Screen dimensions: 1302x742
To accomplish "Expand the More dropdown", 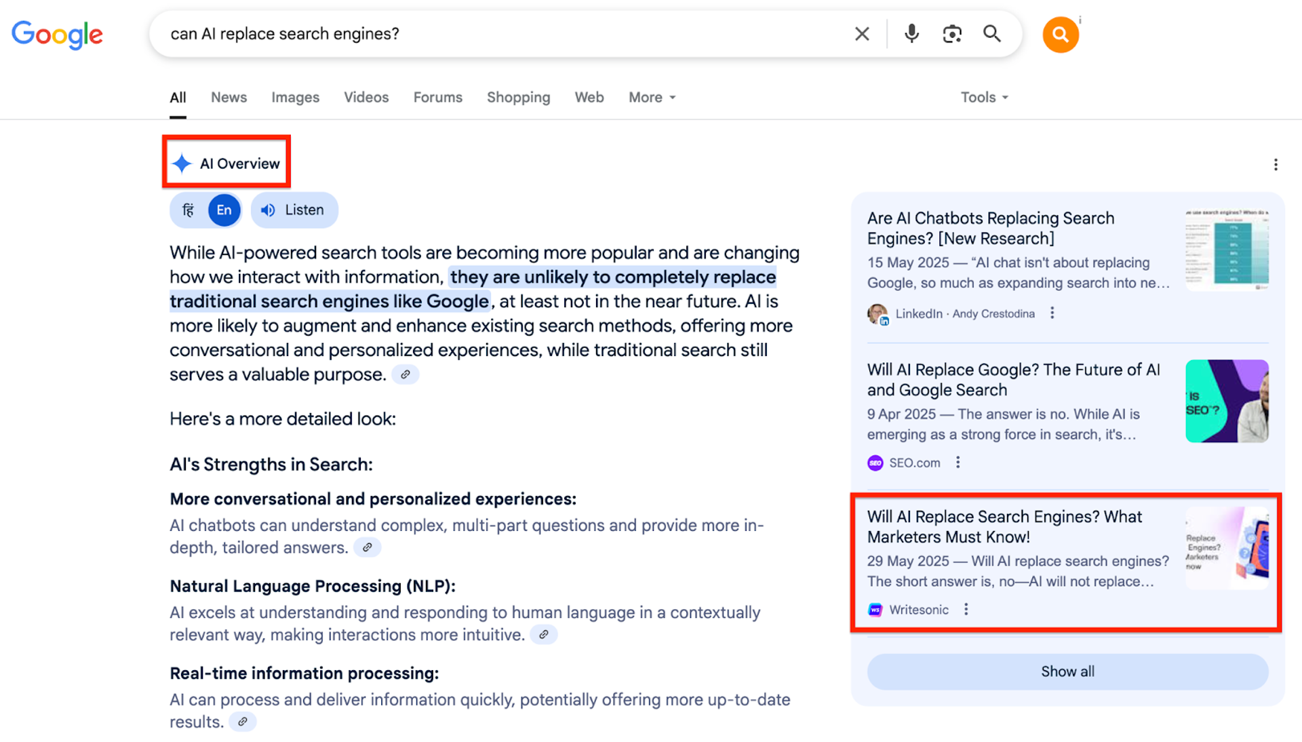I will 652,98.
